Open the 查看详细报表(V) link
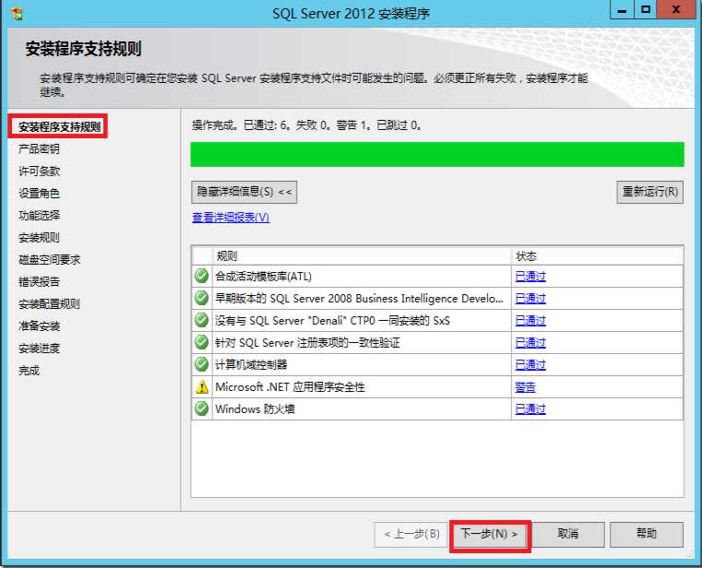Image resolution: width=702 pixels, height=568 pixels. 231,218
